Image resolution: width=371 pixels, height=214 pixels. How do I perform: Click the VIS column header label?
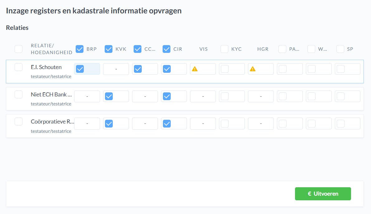203,49
